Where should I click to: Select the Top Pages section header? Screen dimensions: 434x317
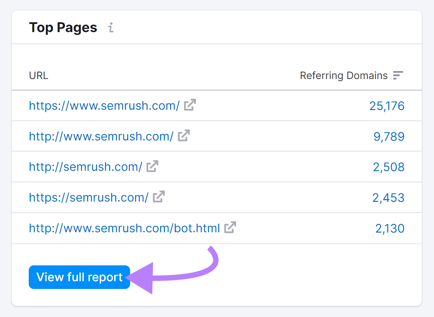click(x=63, y=27)
